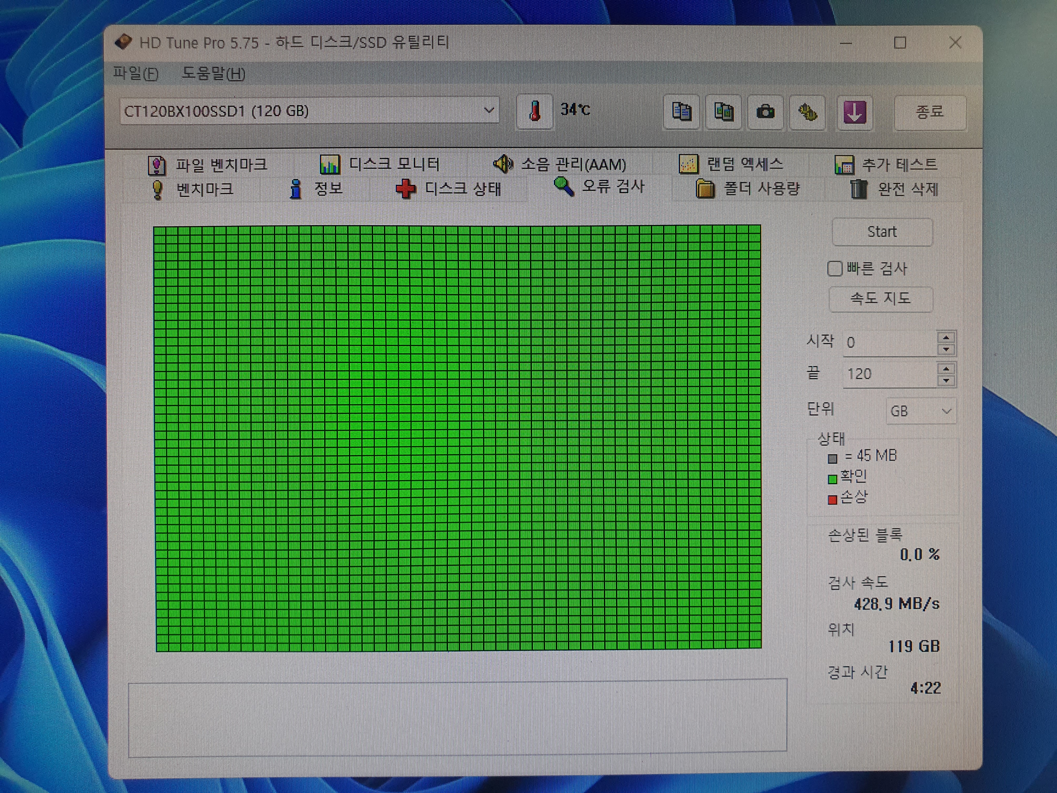Click the 시작 input field
Image resolution: width=1057 pixels, height=793 pixels.
tap(890, 343)
